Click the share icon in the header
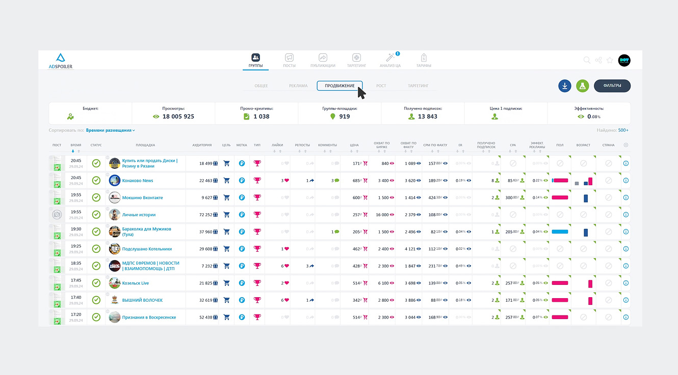Screen dimensions: 678x375 [598, 60]
